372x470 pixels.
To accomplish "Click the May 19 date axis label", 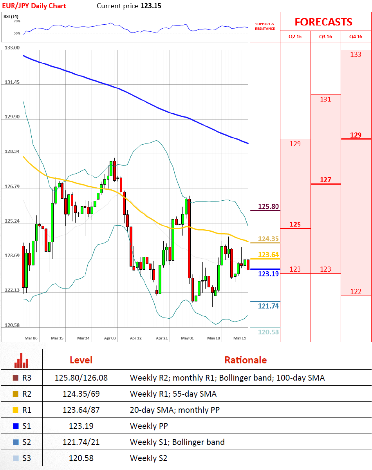I will pyautogui.click(x=240, y=338).
